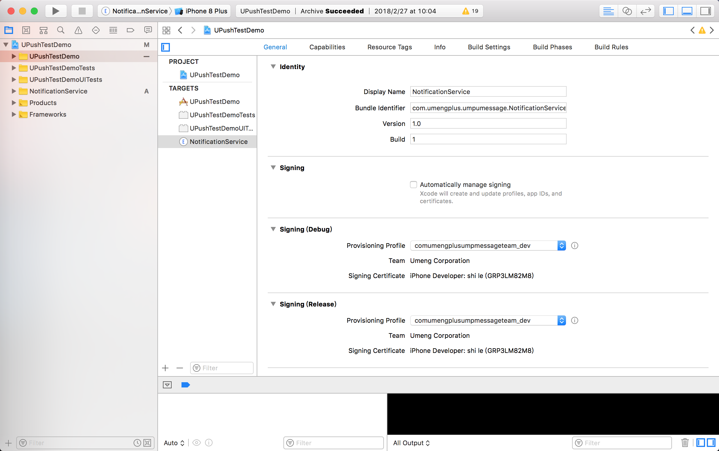Click the jump bar warning icon
Viewport: 719px width, 451px height.
tap(702, 30)
